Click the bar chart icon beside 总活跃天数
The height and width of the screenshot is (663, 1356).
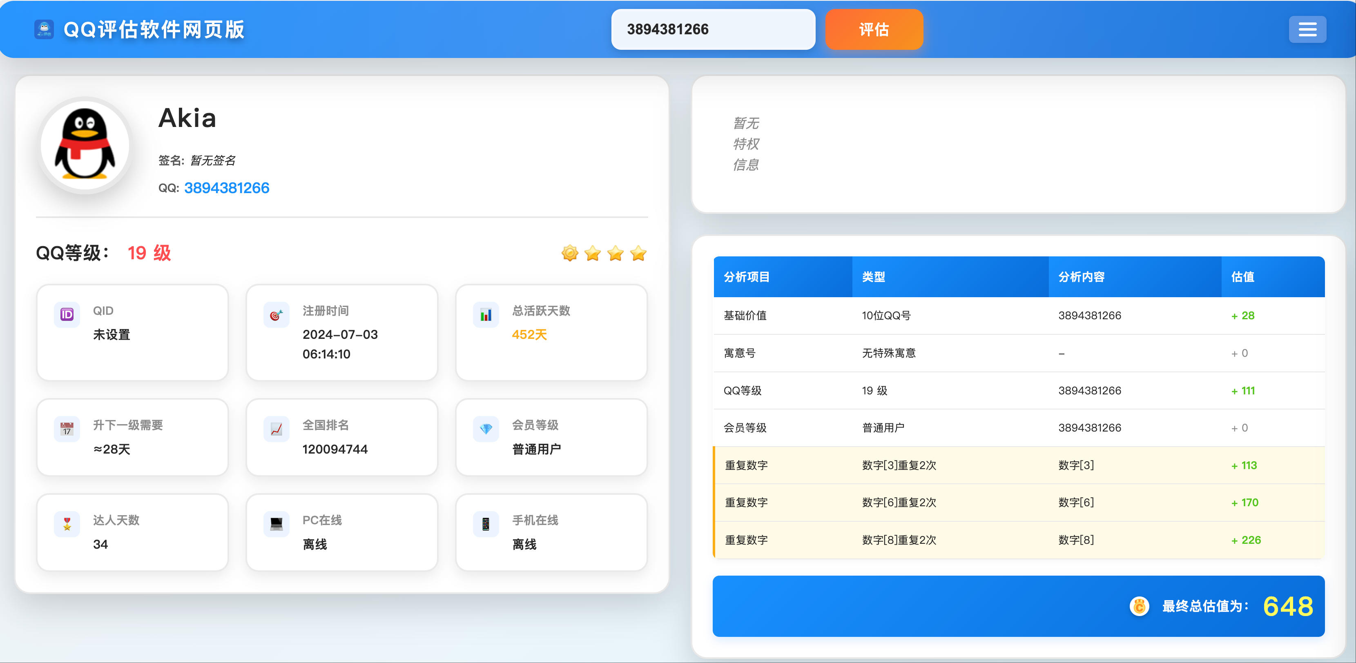click(486, 315)
